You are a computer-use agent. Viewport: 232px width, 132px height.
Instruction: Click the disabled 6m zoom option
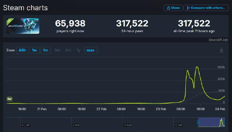click(68, 50)
